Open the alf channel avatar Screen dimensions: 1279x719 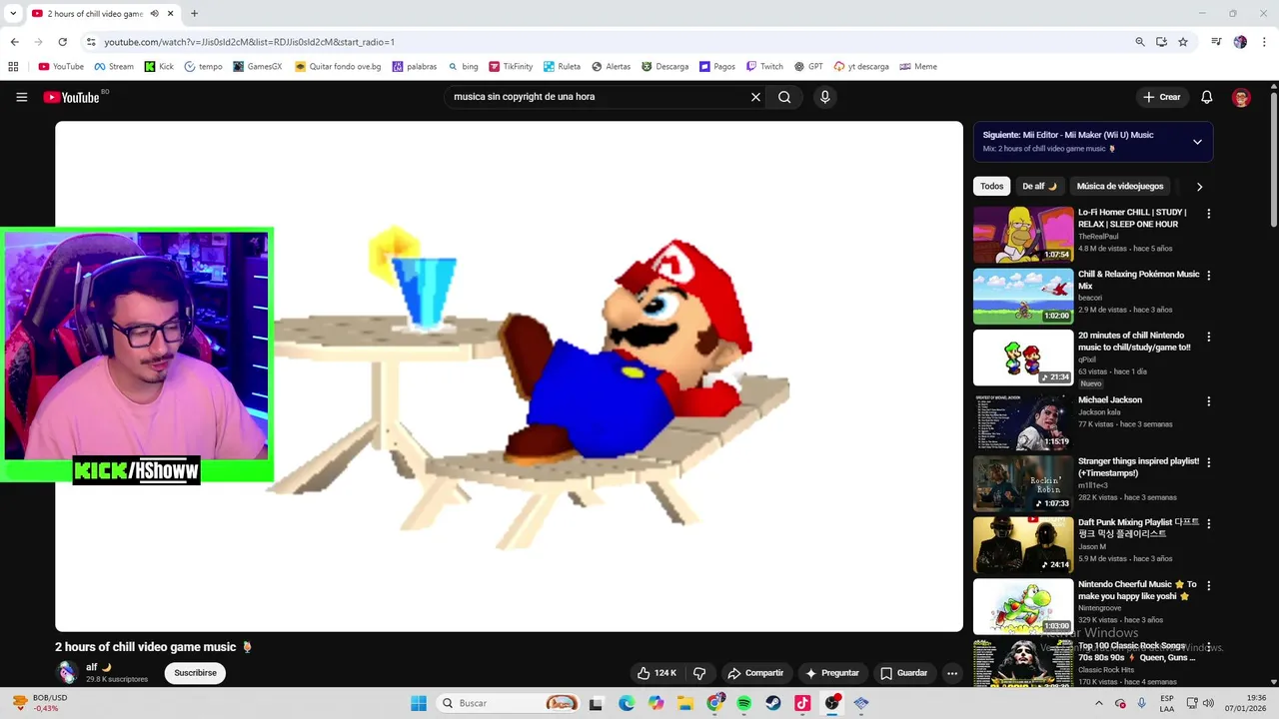pos(67,672)
